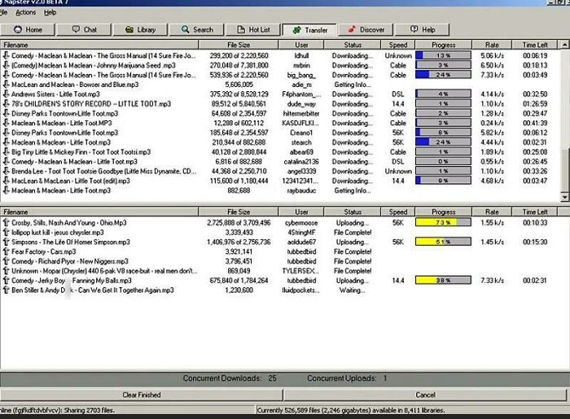
Task: Go to the Search section
Action: 197,29
